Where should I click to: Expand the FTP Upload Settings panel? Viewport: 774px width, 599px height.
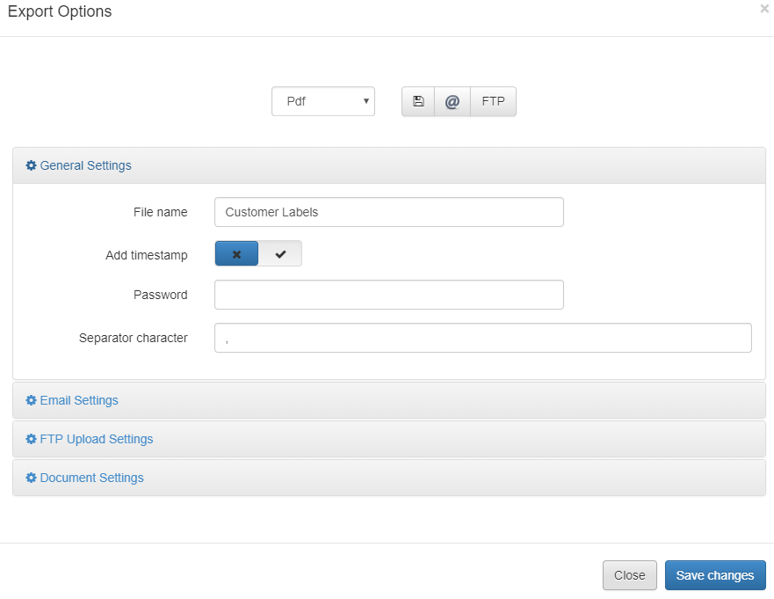coord(97,439)
